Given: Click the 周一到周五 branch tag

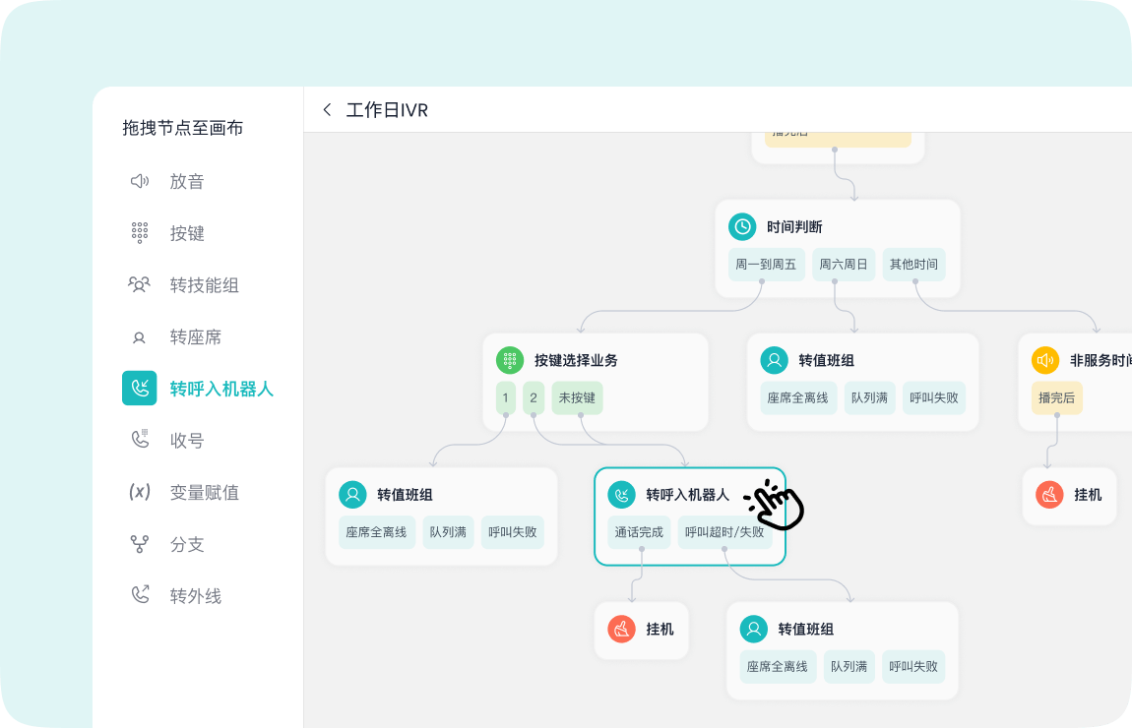Looking at the screenshot, I should tap(766, 265).
